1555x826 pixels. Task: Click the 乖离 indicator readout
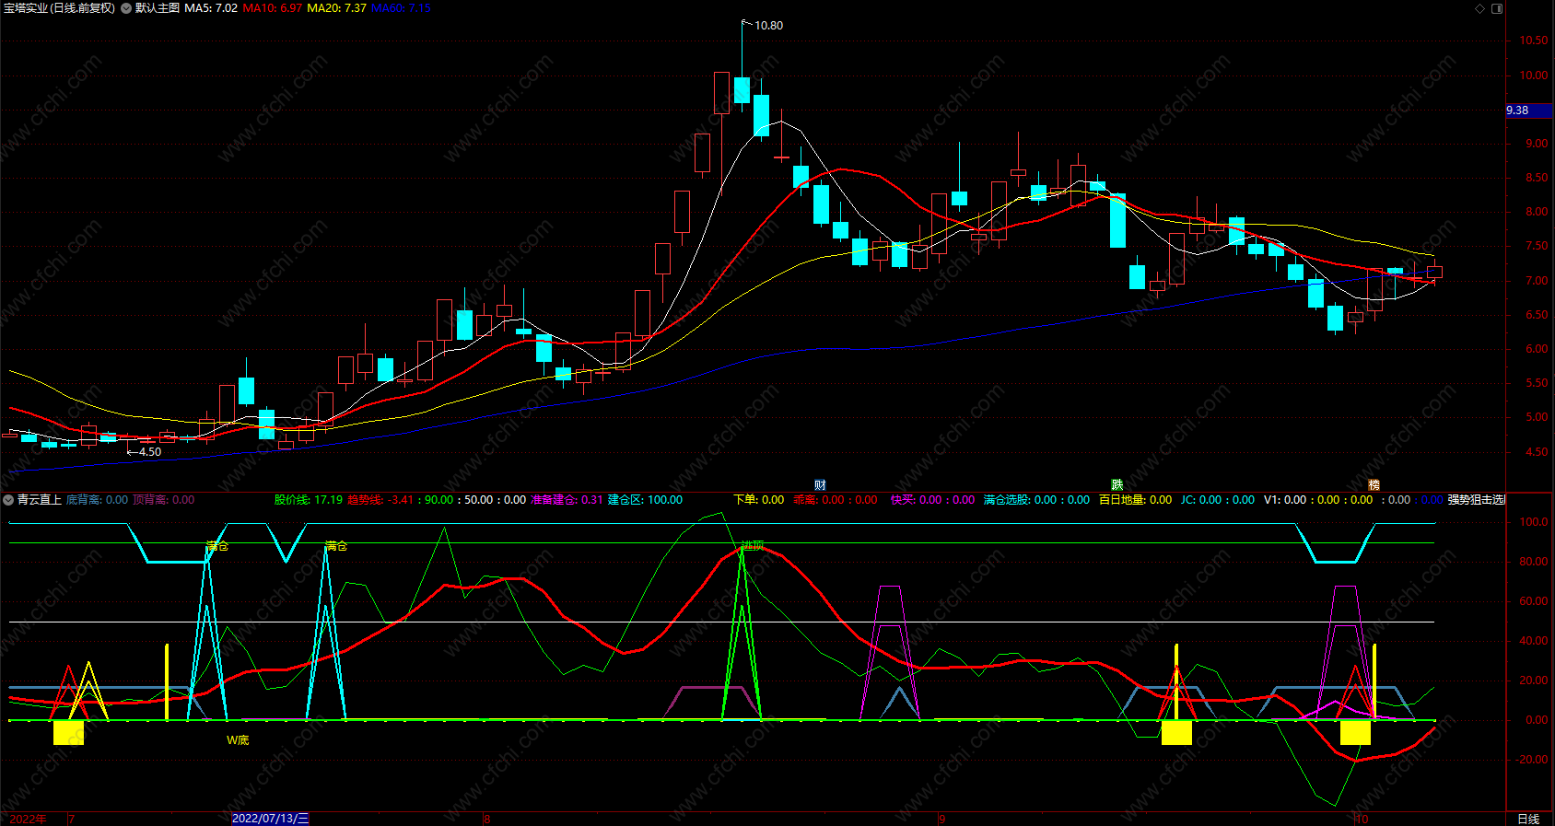point(836,500)
